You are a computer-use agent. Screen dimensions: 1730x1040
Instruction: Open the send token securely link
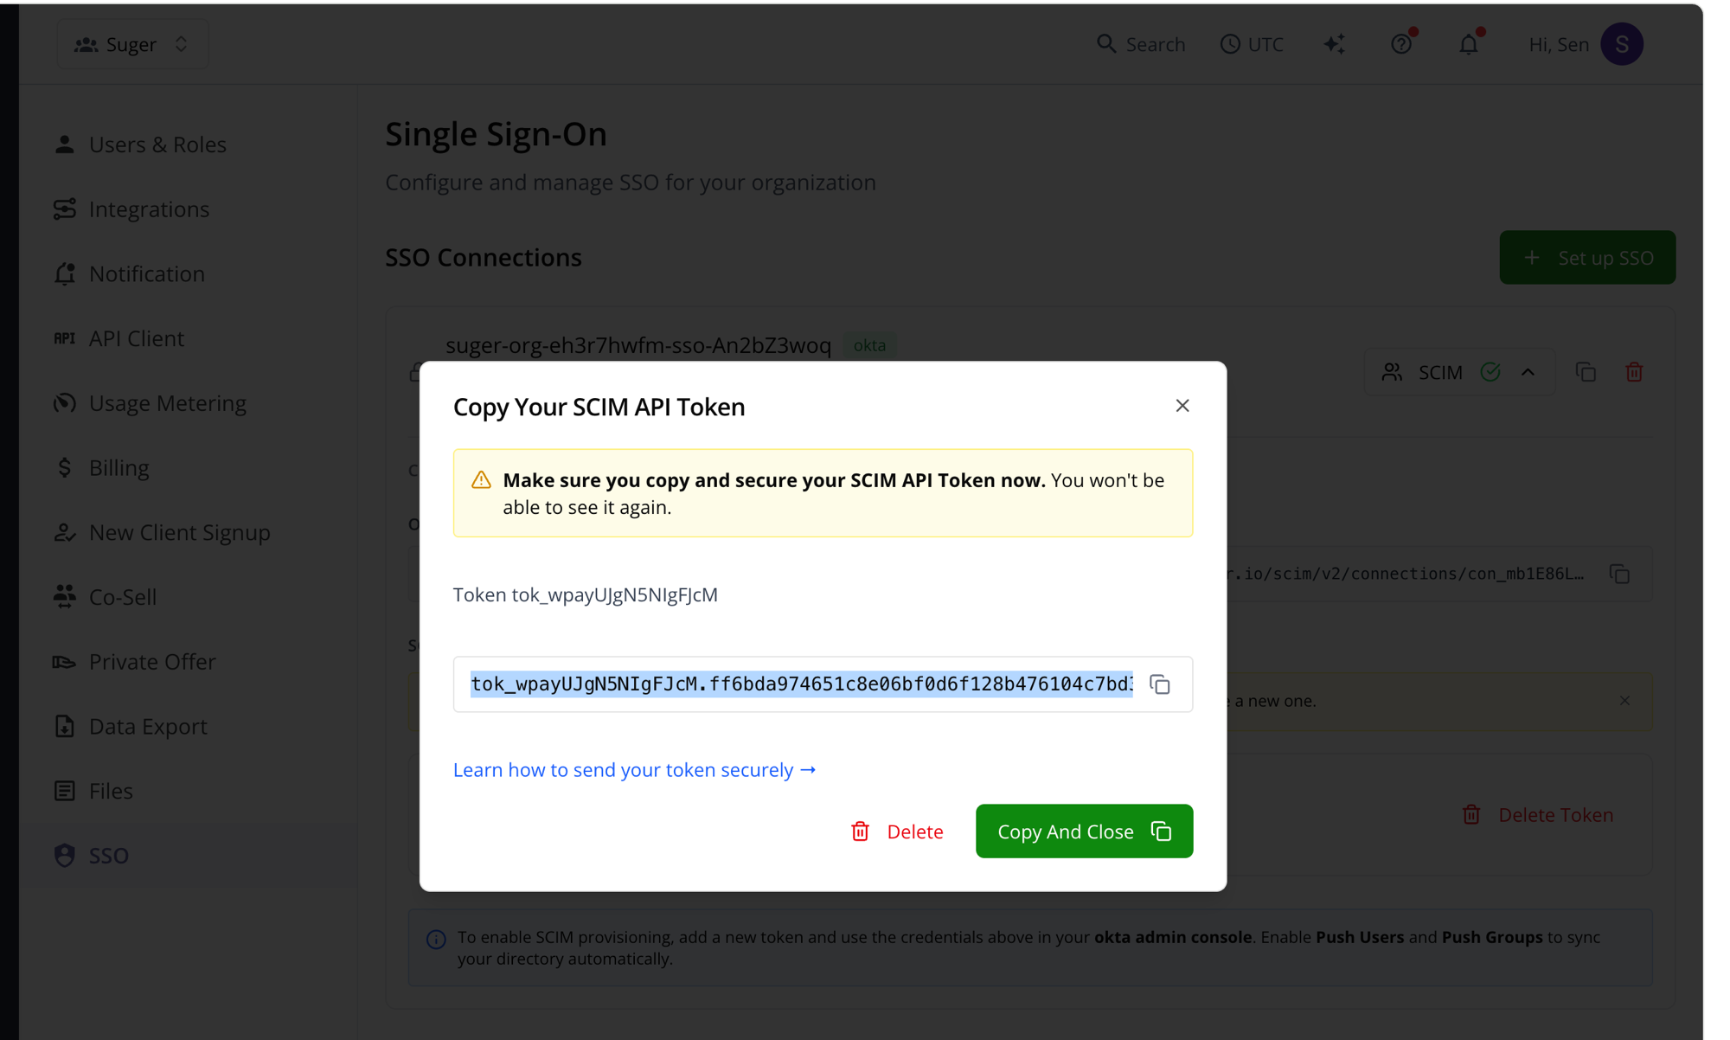[634, 770]
